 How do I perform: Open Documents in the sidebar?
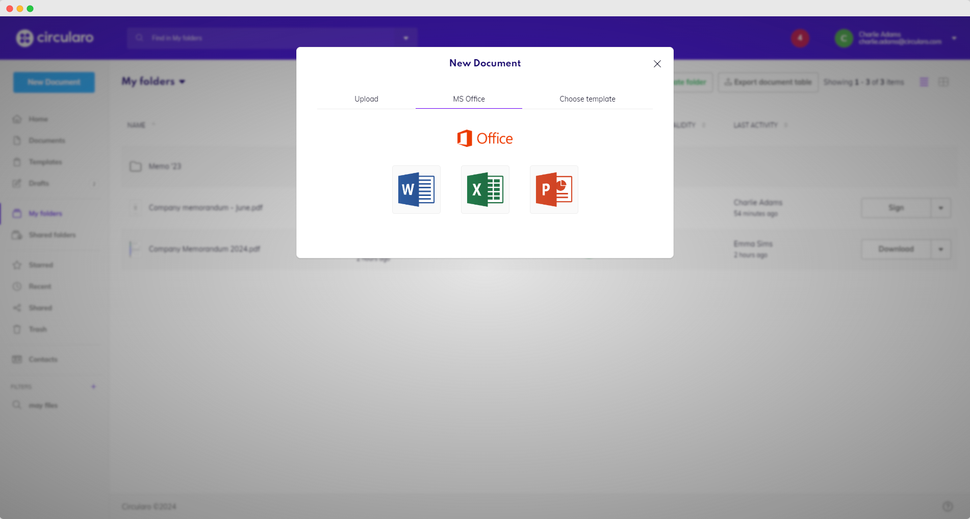[46, 140]
